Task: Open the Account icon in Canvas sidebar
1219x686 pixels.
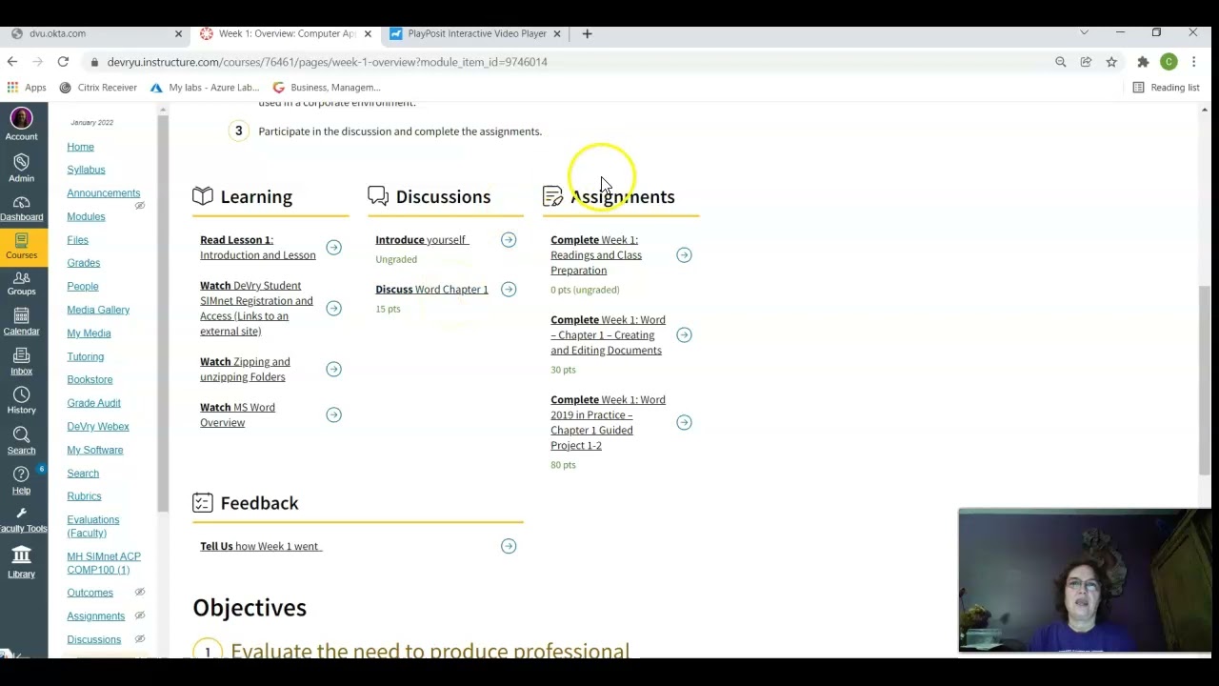Action: pyautogui.click(x=21, y=124)
